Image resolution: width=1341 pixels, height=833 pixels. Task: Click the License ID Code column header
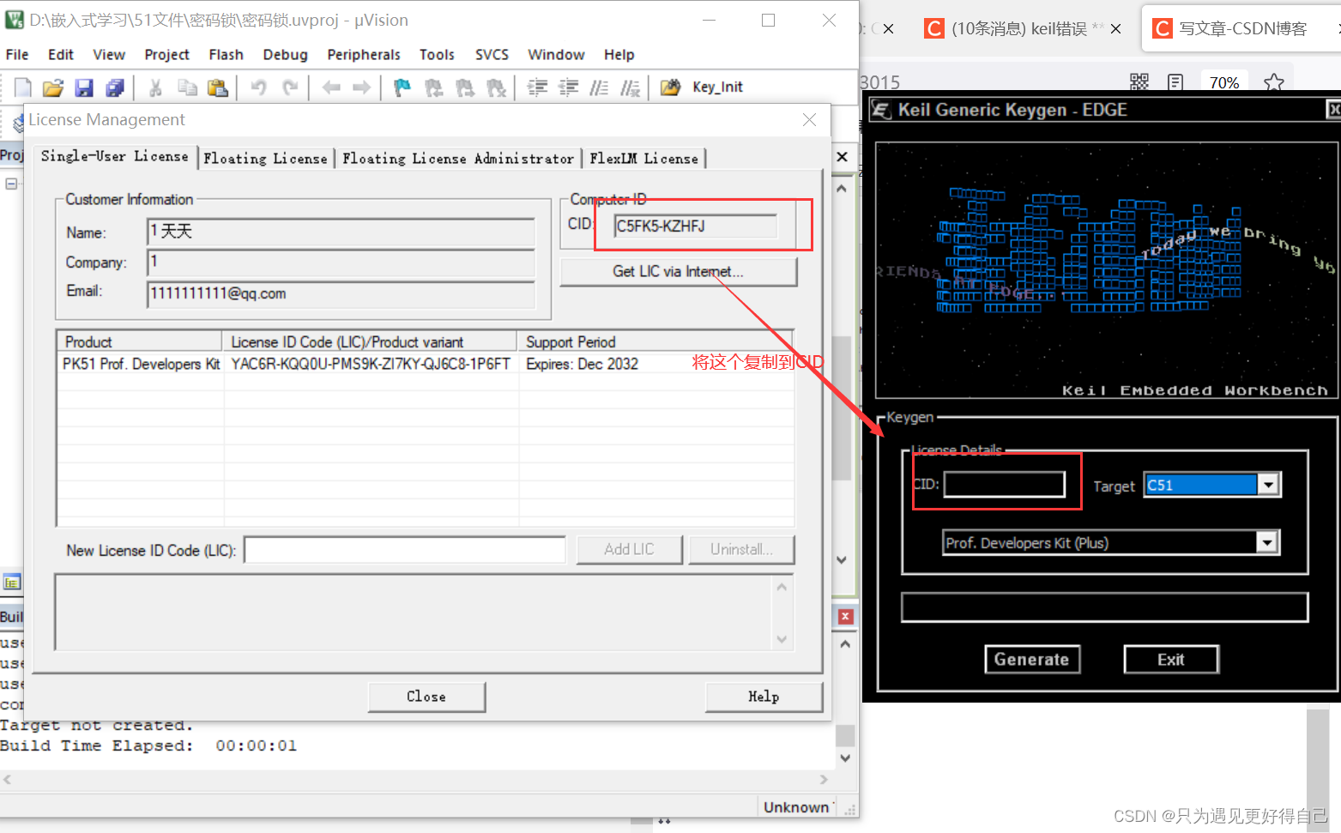(x=370, y=341)
